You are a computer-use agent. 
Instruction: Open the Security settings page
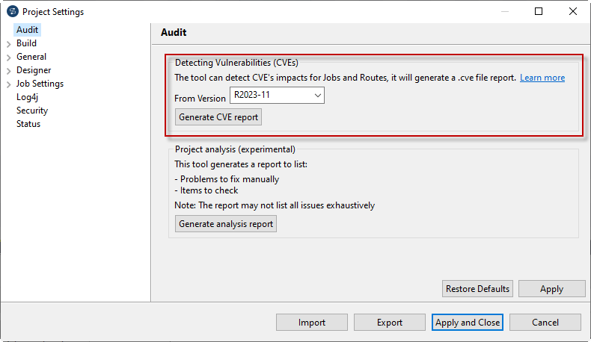(32, 111)
